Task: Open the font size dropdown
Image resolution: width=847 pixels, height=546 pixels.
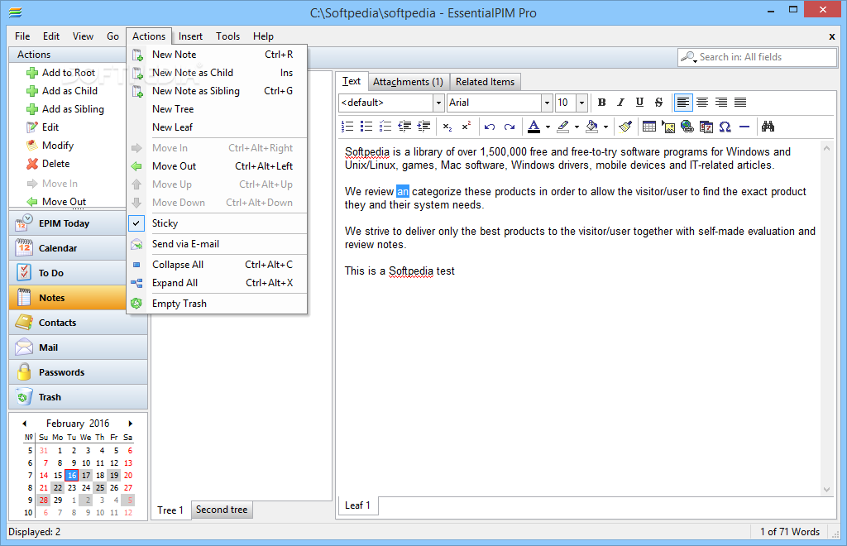Action: [581, 103]
